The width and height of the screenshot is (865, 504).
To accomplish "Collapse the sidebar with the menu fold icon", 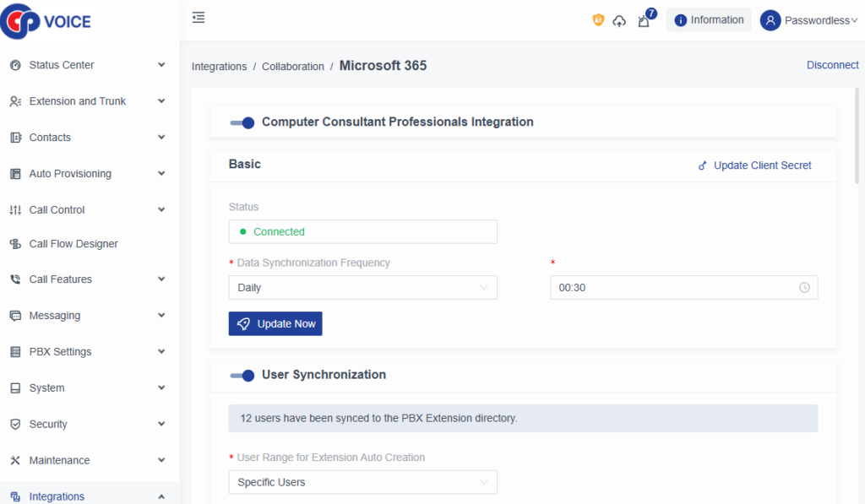I will pos(199,18).
